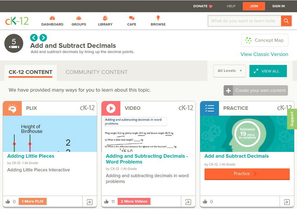Open PLIX card via arrow icon
Screen dimensions: 297x209
[89, 202]
